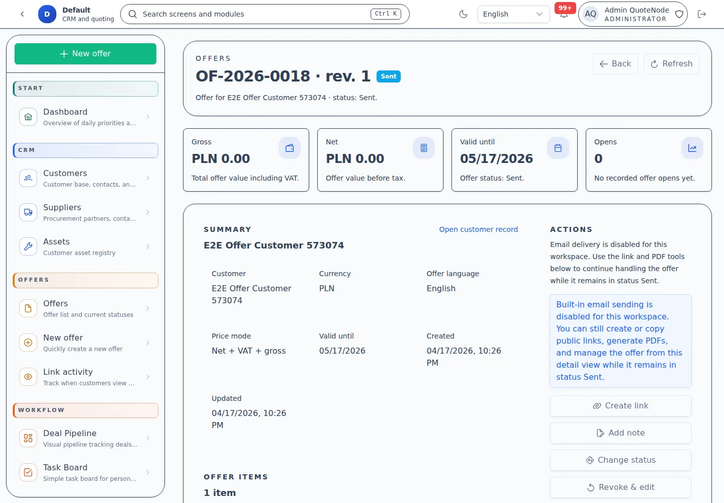This screenshot has height=503, width=724.
Task: Click the Suppliers truck icon
Action: click(28, 212)
